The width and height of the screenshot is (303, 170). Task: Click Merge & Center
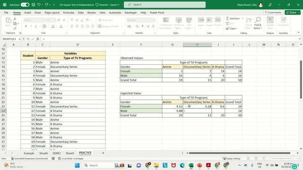point(108,26)
